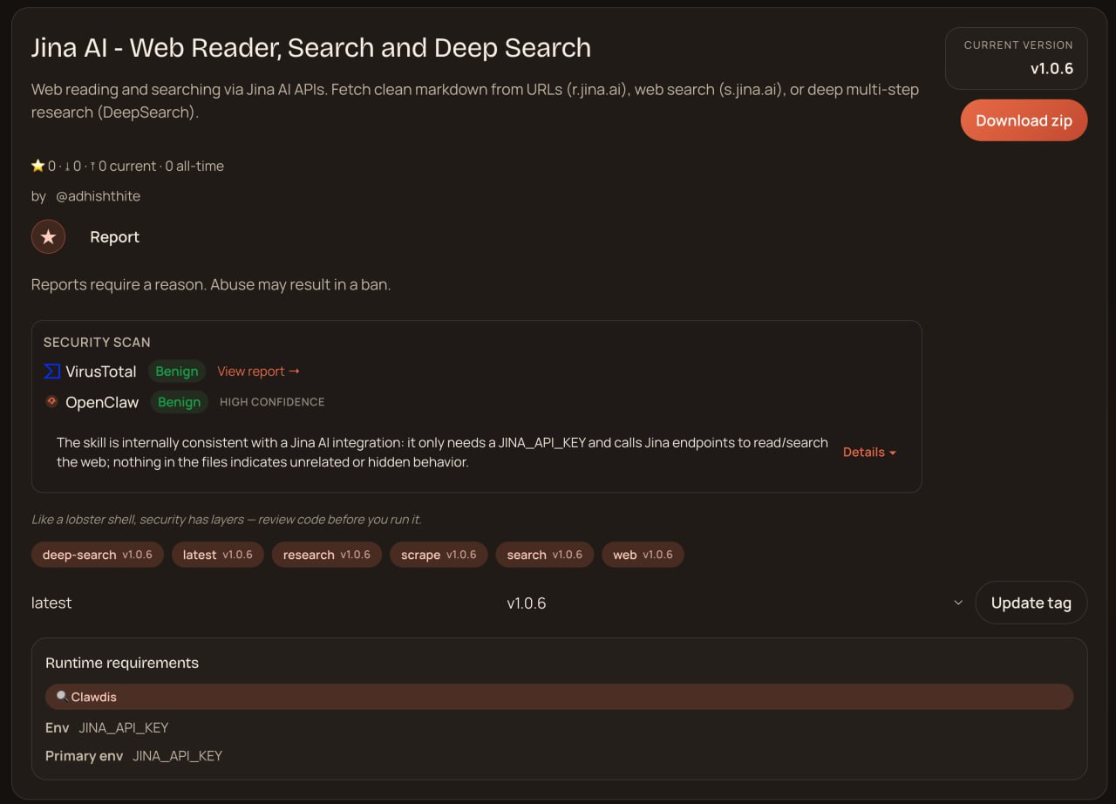Click the star icon button
This screenshot has height=804, width=1116.
click(x=48, y=237)
